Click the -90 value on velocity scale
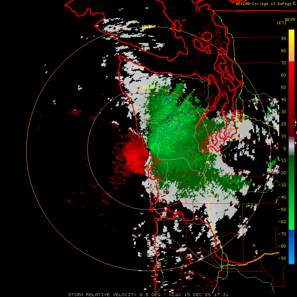 282,258
